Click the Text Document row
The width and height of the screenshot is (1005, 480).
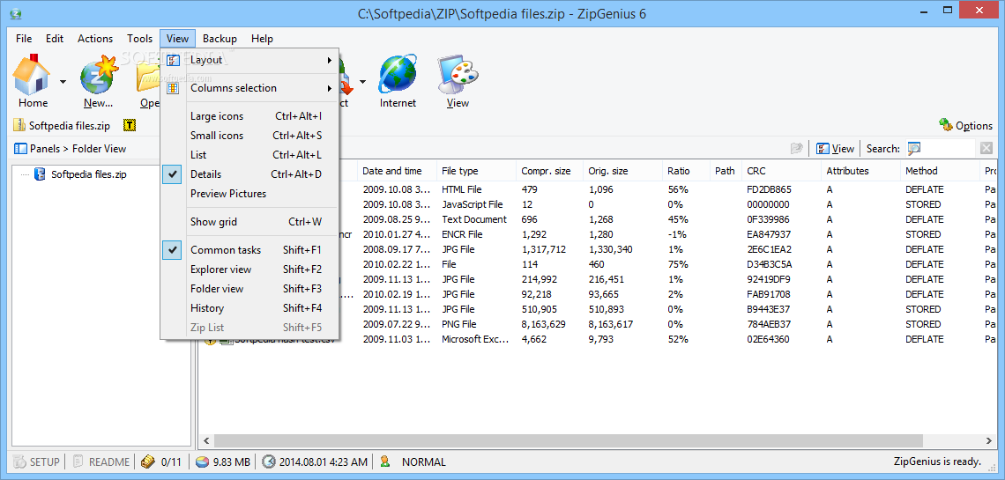coord(599,219)
